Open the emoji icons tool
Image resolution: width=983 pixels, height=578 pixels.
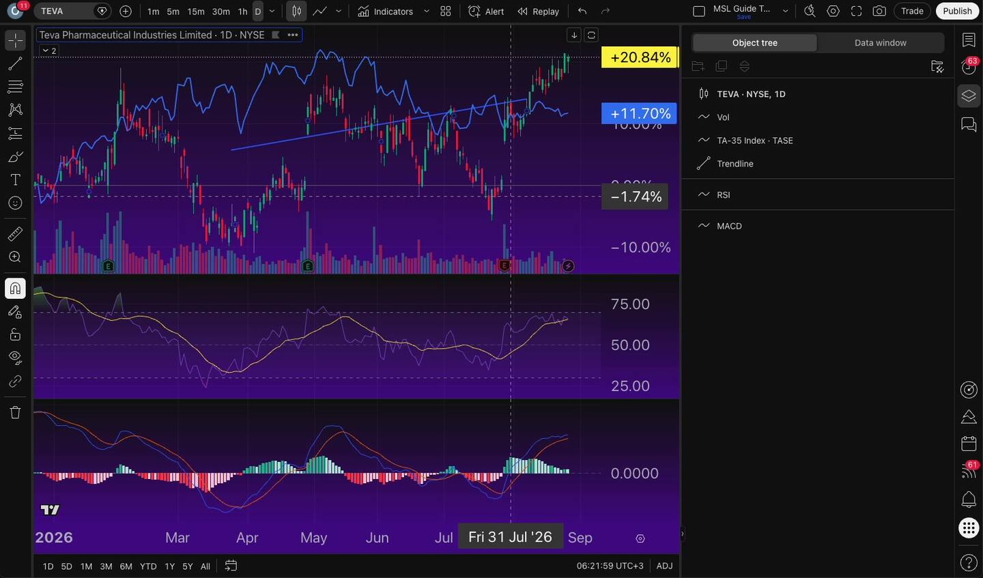(x=15, y=203)
